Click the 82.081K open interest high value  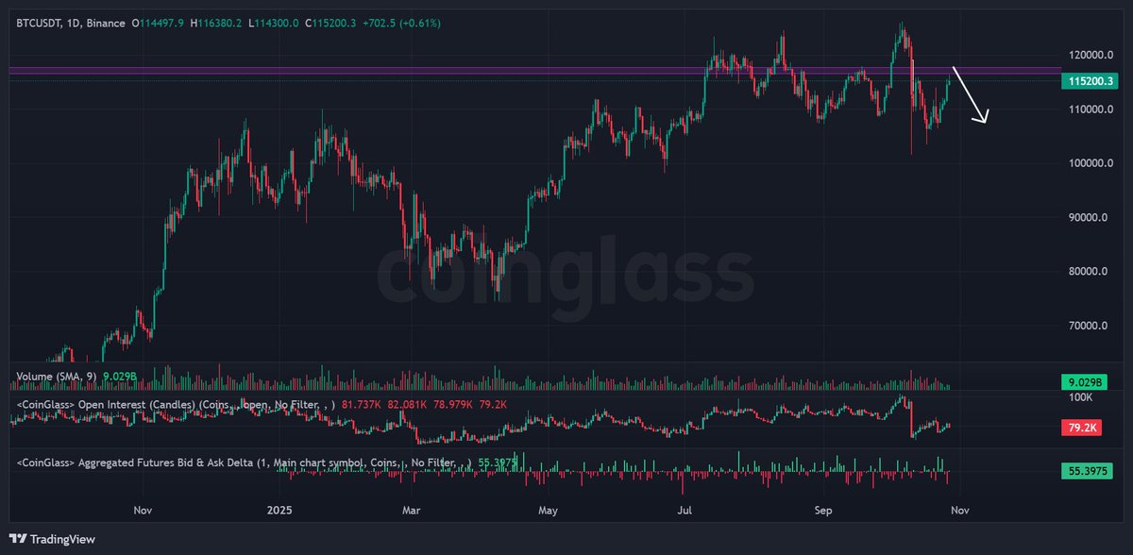point(408,405)
